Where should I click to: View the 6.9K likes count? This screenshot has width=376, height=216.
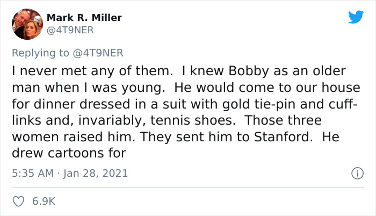tap(44, 201)
